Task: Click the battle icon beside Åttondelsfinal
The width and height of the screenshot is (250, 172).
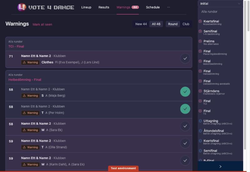Action: [200, 131]
